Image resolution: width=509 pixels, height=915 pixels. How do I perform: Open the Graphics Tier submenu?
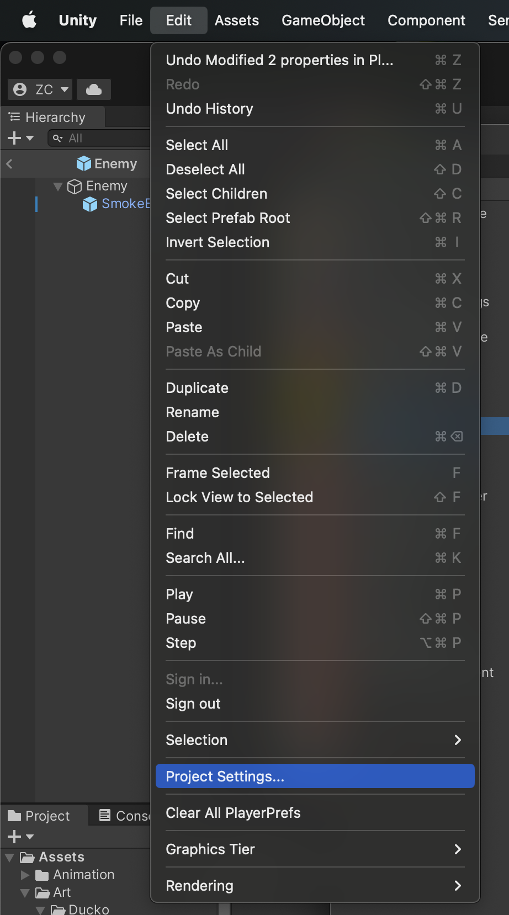tap(315, 849)
